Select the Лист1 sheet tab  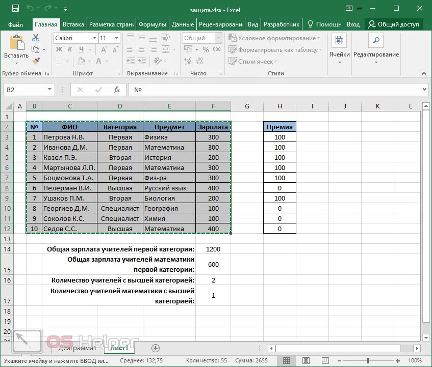(x=119, y=348)
